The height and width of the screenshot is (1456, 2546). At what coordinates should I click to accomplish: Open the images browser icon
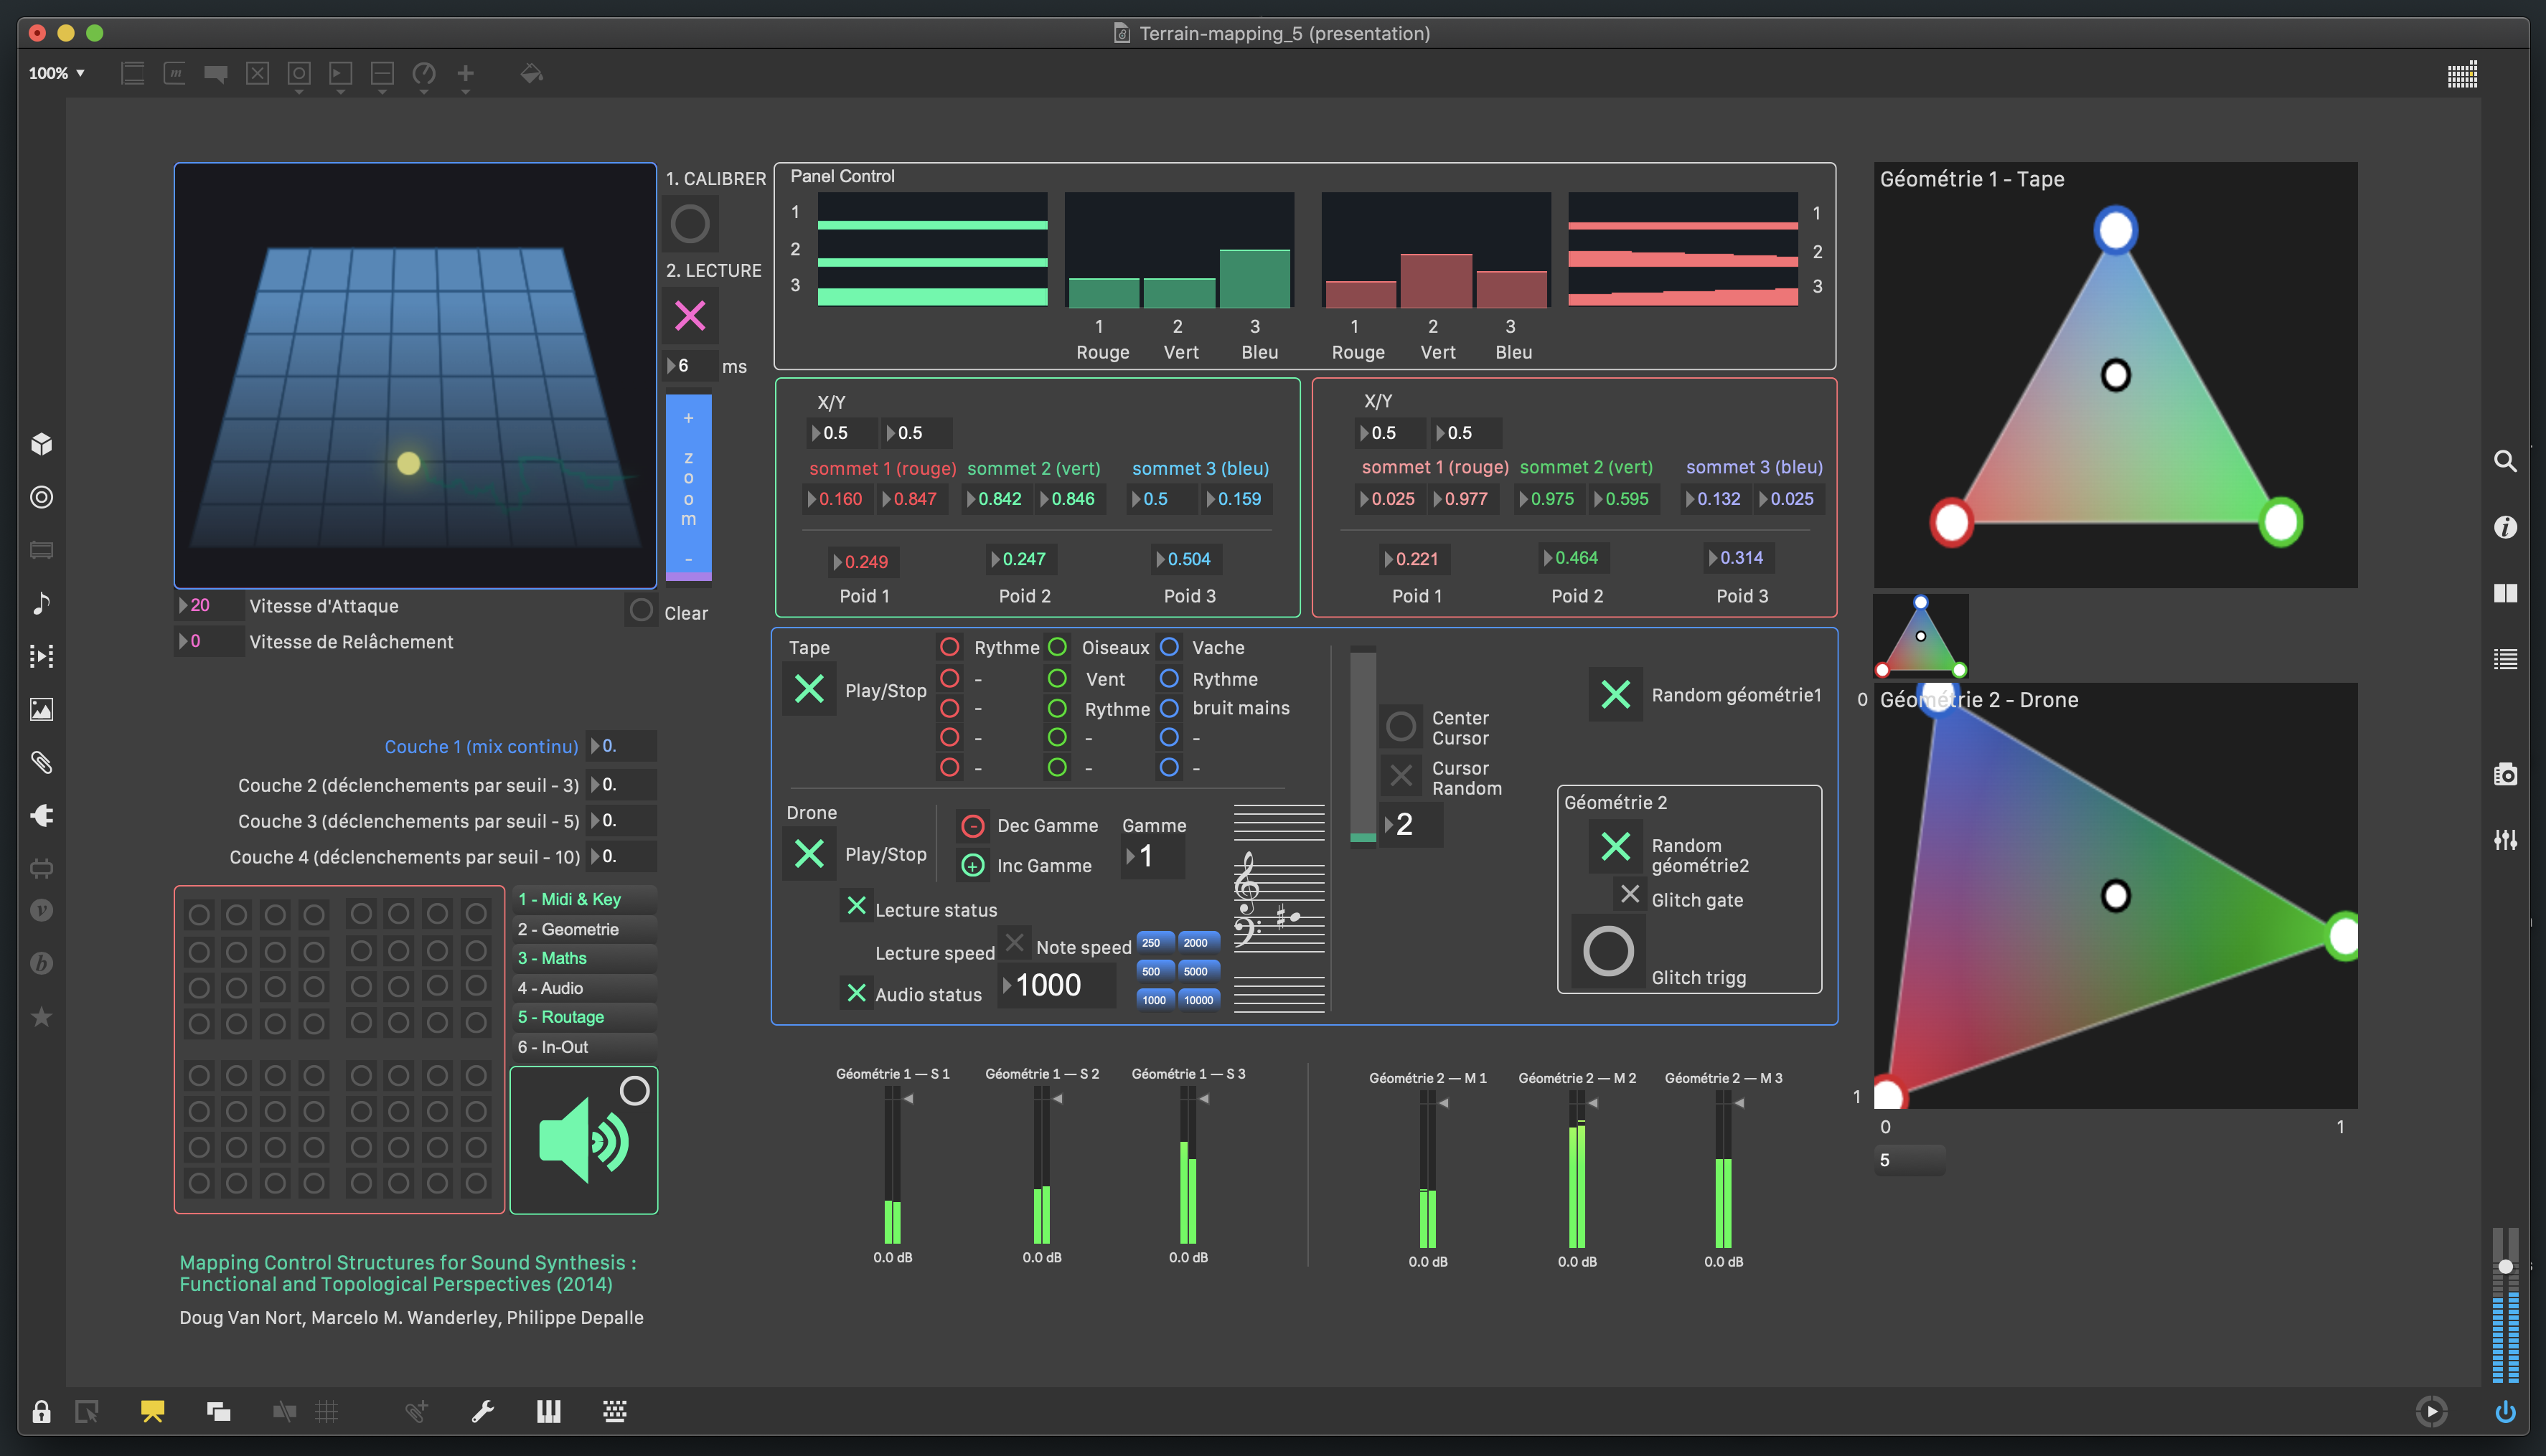pyautogui.click(x=41, y=709)
